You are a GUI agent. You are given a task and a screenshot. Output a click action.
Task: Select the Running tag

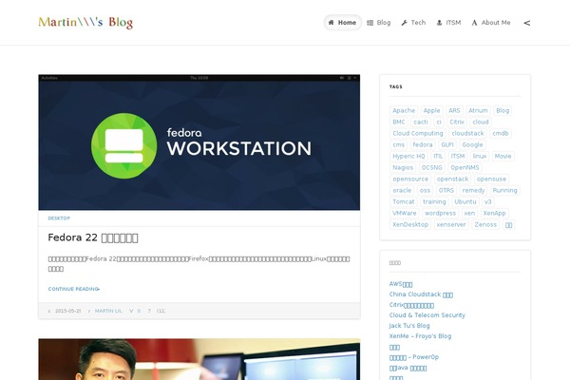505,190
